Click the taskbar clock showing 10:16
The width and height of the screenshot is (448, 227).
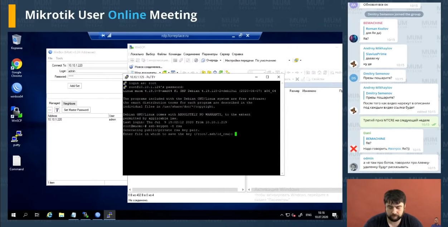321,215
